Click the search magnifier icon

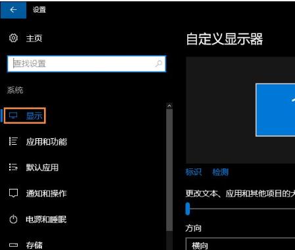point(158,64)
